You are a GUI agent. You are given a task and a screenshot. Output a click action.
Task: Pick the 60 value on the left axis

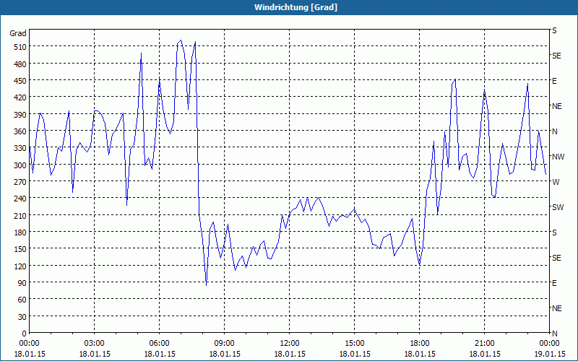pos(22,300)
